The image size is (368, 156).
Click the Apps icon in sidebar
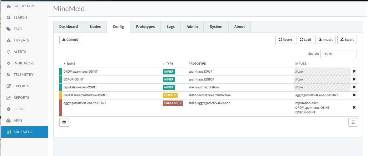point(9,121)
